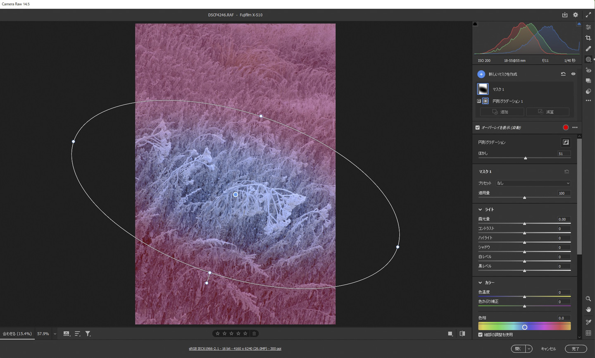595x358 pixels.
Task: Select the Zoom magnifier tool
Action: click(x=588, y=298)
